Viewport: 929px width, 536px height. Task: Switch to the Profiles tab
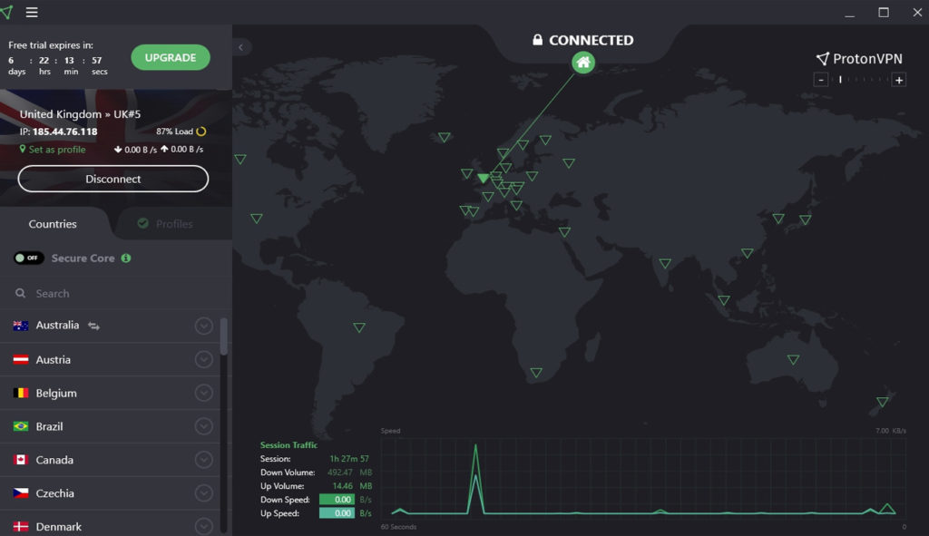click(x=166, y=224)
